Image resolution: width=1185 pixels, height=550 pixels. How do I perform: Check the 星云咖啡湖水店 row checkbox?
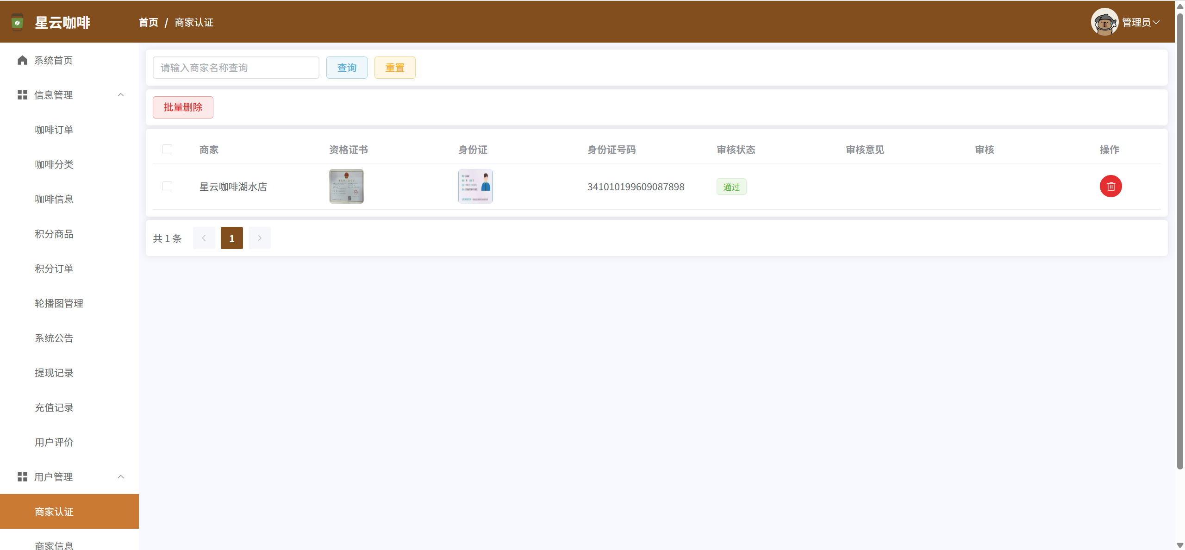[167, 186]
